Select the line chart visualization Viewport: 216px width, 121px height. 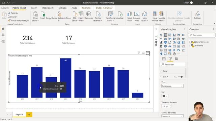(x=161, y=39)
